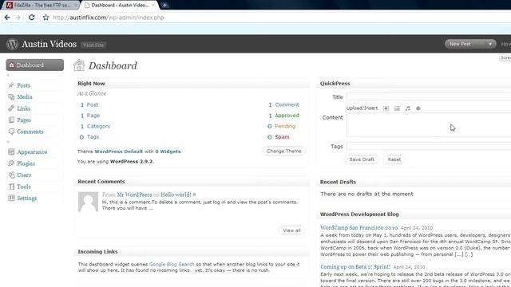
Task: Focus the QuickPress Content text area
Action: 429,125
